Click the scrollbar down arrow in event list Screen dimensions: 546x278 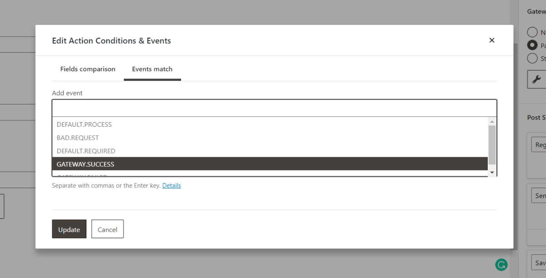[x=492, y=173]
